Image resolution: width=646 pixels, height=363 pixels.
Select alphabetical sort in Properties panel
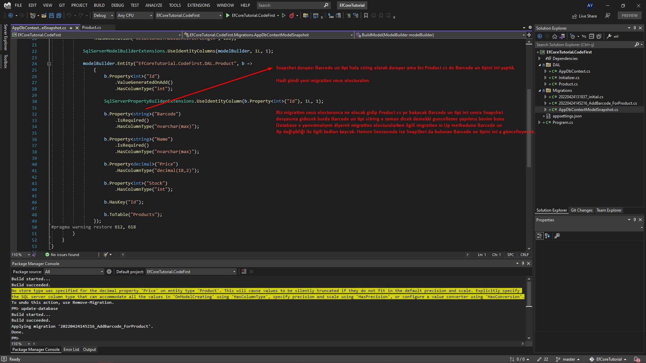click(547, 236)
